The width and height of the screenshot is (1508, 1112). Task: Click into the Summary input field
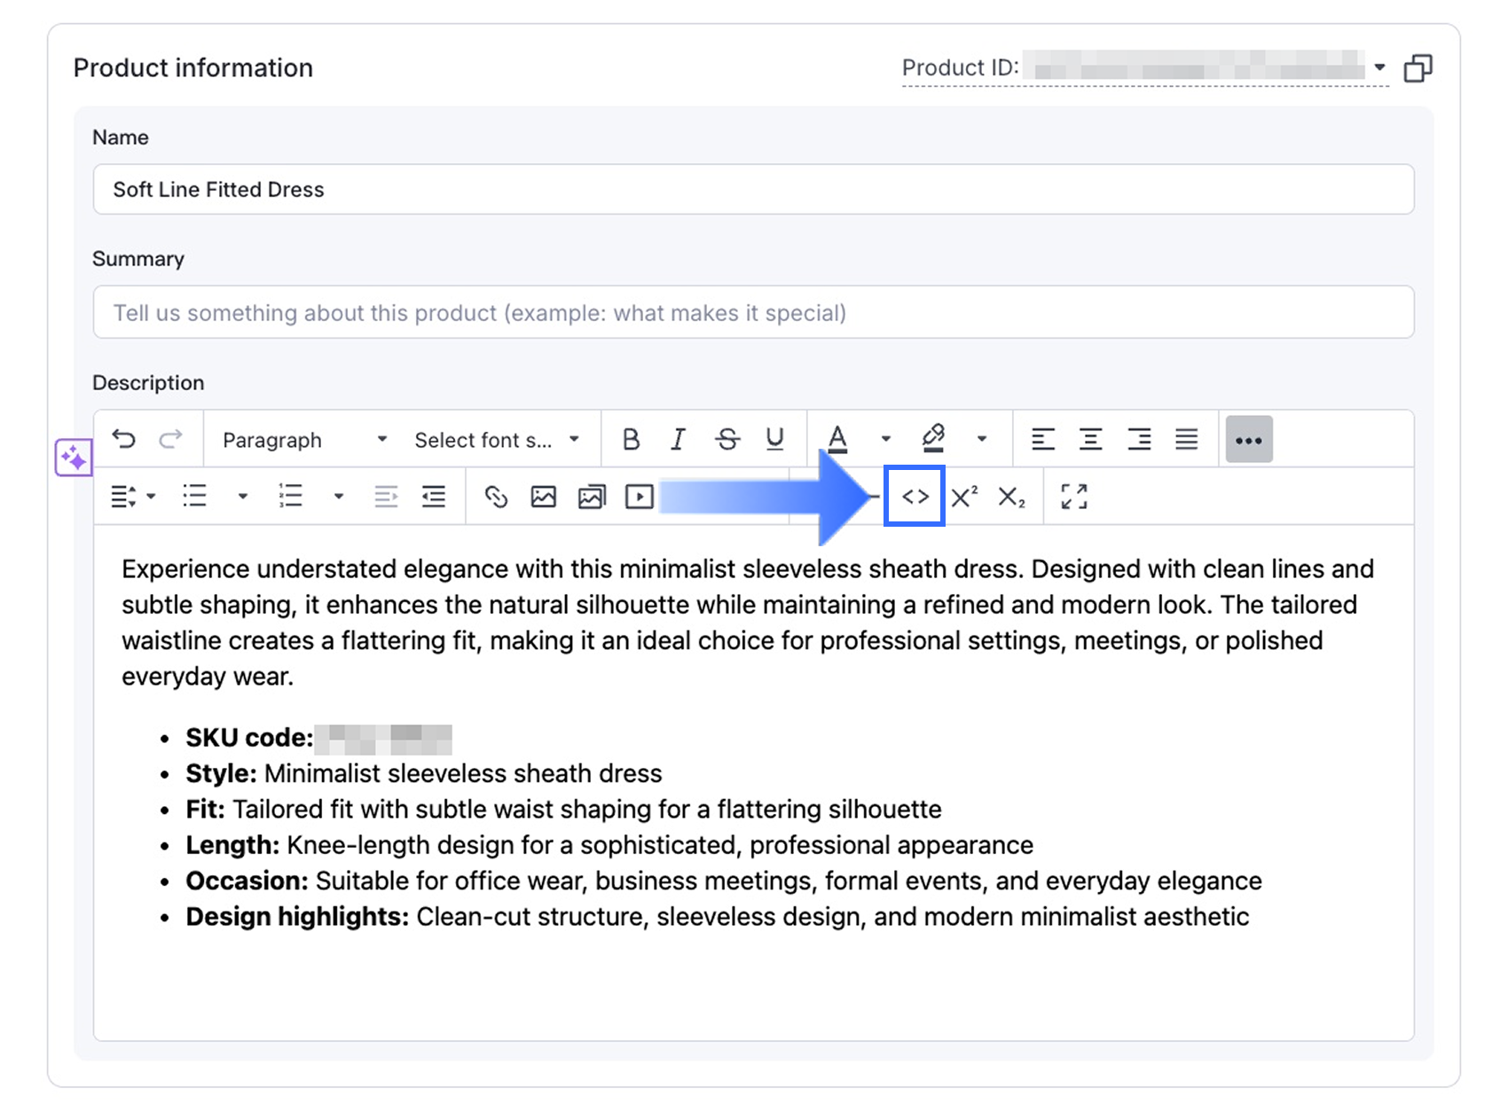753,312
